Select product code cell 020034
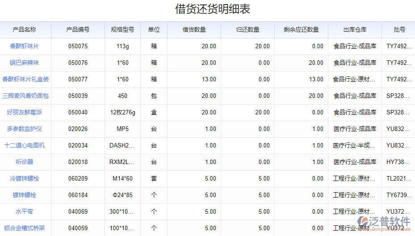Screen dimensions: 415x236 pyautogui.click(x=78, y=145)
